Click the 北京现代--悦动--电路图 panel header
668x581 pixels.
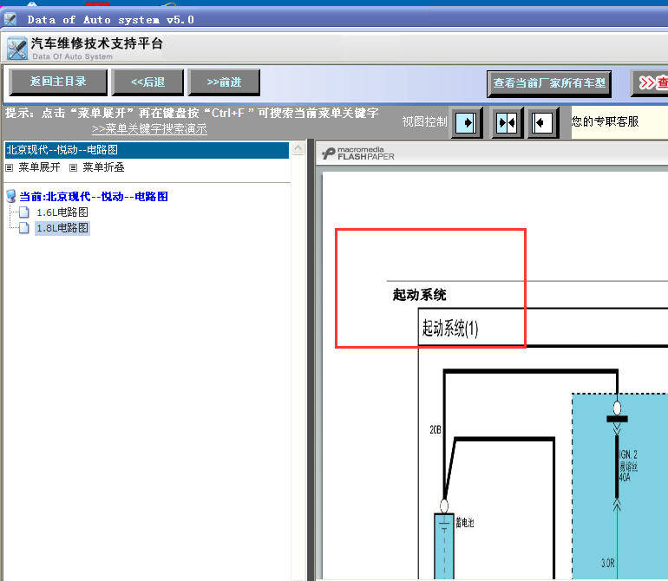point(147,150)
